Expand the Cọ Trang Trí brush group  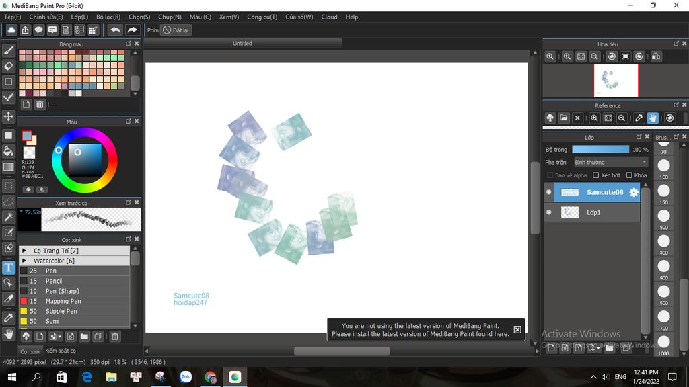[25, 251]
